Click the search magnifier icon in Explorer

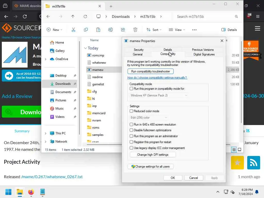(236, 16)
